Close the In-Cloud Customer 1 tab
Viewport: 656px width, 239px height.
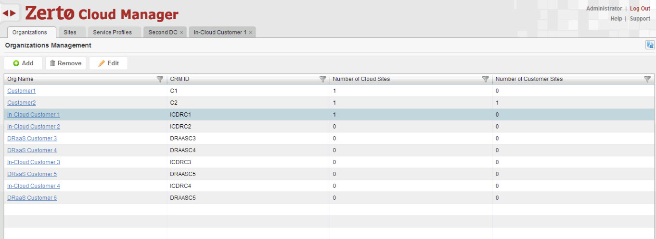coord(251,33)
